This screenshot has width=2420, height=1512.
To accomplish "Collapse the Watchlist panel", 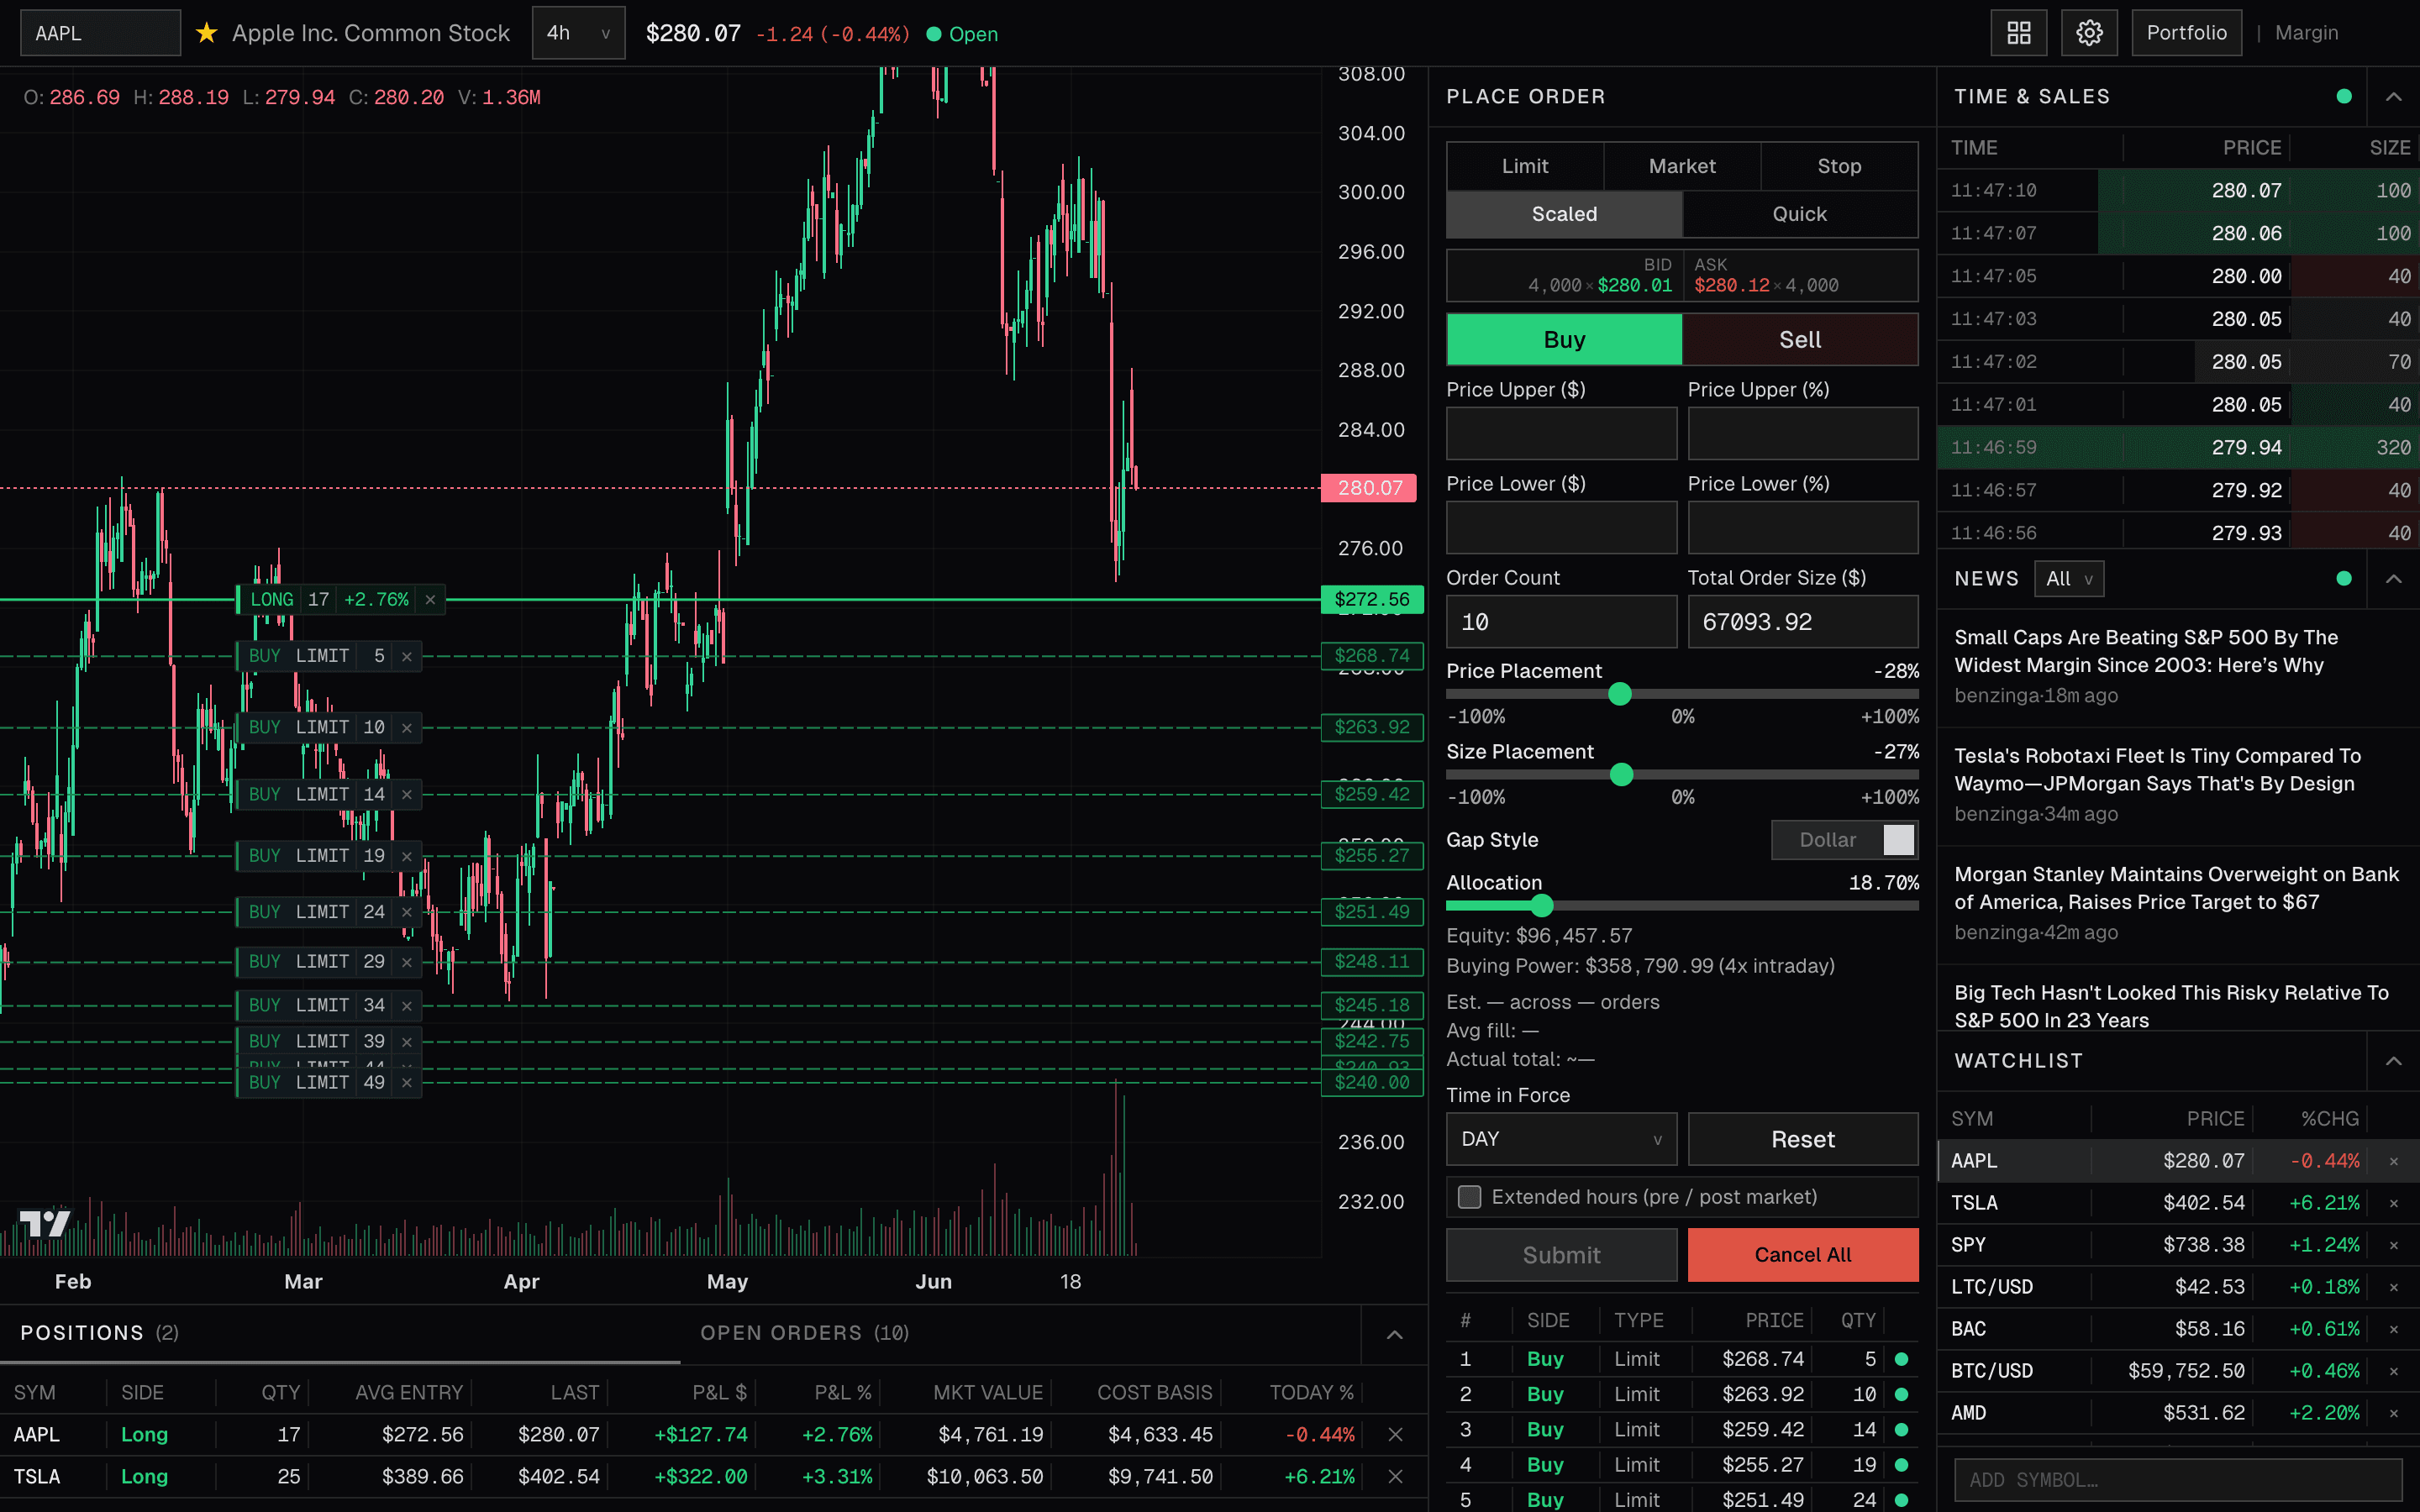I will click(x=2393, y=1061).
